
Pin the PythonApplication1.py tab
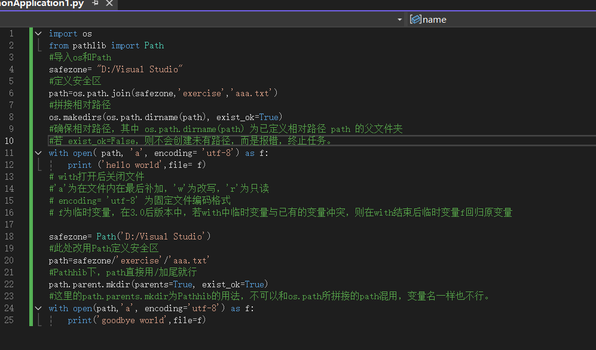96,4
